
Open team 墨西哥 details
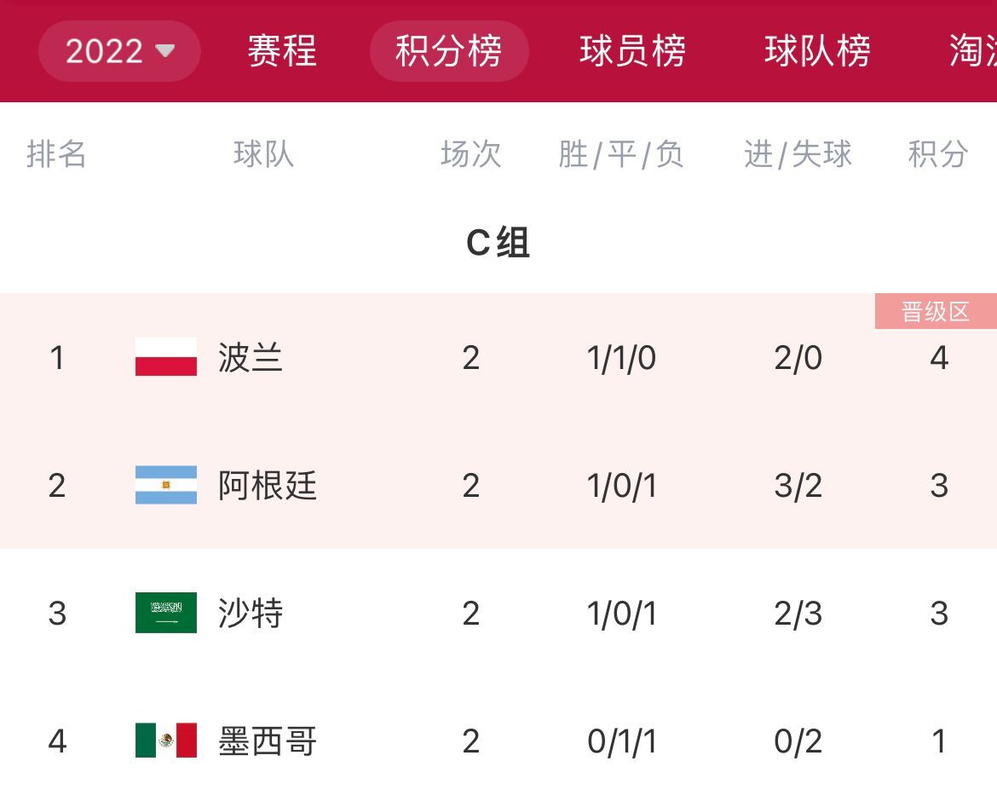pyautogui.click(x=267, y=741)
